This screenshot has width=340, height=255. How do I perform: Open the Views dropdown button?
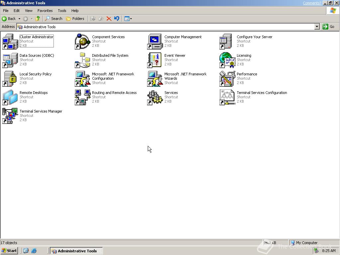(x=128, y=19)
